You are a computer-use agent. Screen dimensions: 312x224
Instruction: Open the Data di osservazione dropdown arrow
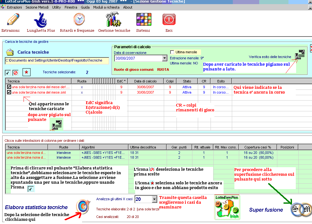point(164,58)
